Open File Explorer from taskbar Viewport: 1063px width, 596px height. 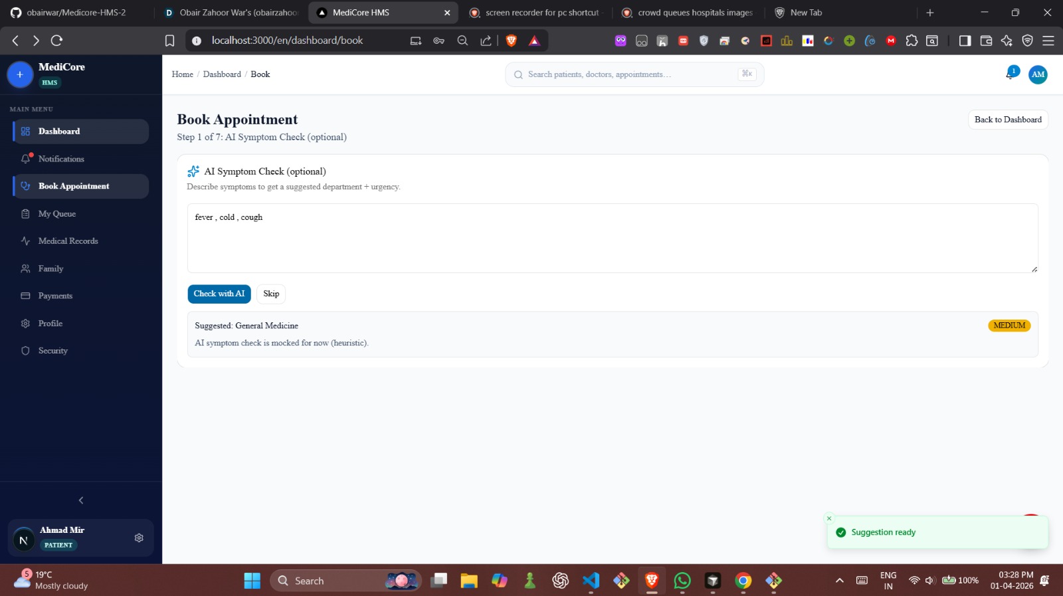[469, 581]
